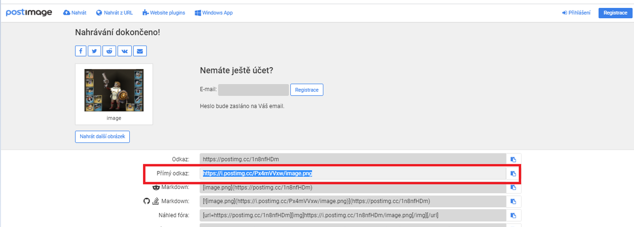Select the Reddit Markdown code field

click(x=353, y=188)
